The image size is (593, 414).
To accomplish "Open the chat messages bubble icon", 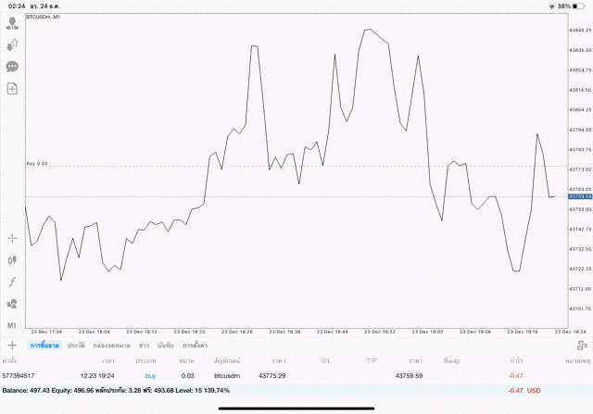I will point(13,67).
